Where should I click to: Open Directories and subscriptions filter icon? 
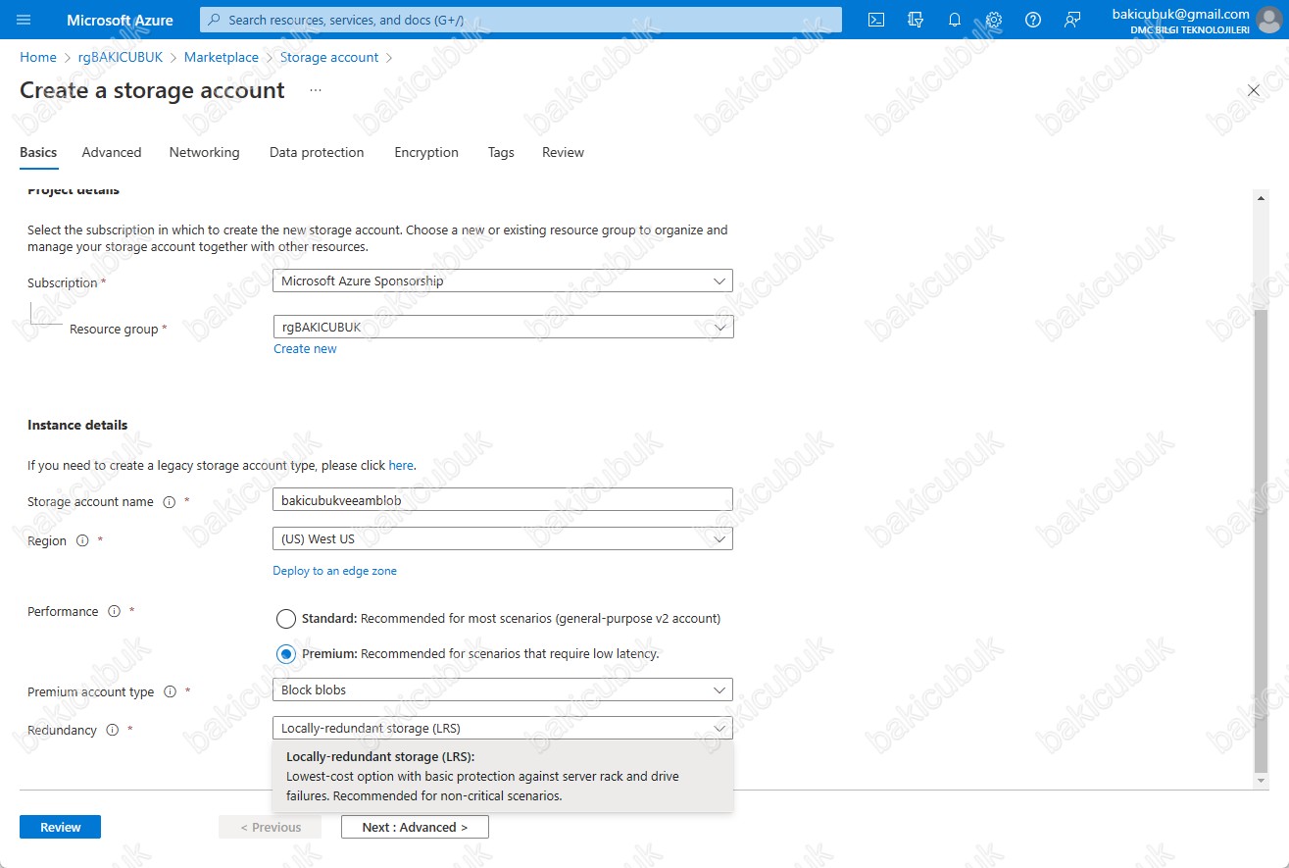pyautogui.click(x=916, y=20)
